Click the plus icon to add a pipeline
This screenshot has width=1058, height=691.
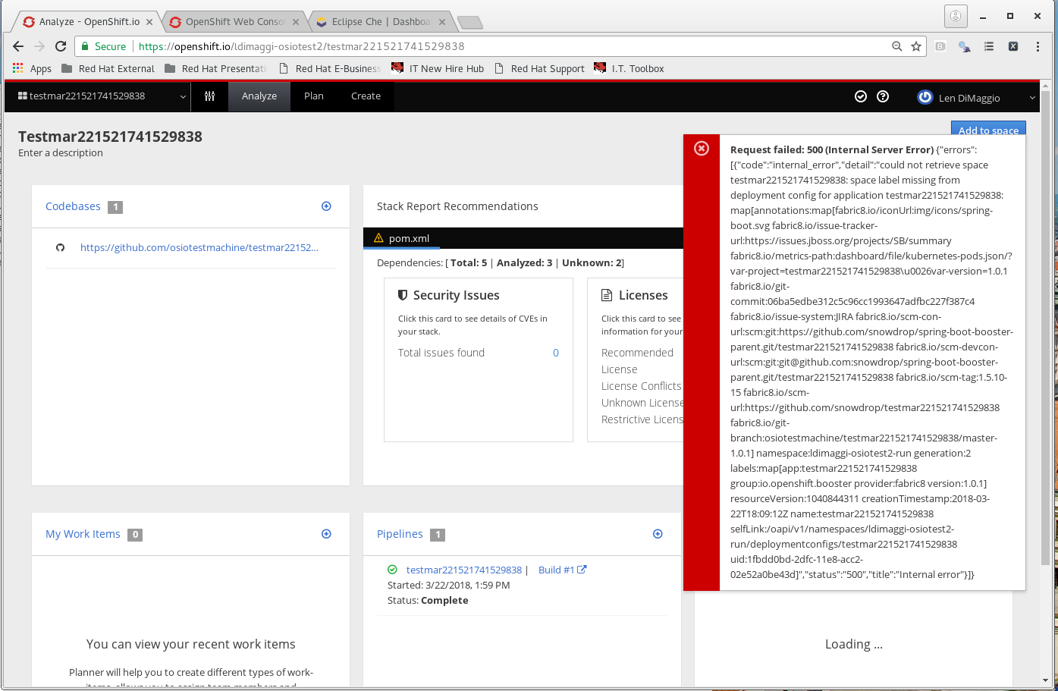658,534
